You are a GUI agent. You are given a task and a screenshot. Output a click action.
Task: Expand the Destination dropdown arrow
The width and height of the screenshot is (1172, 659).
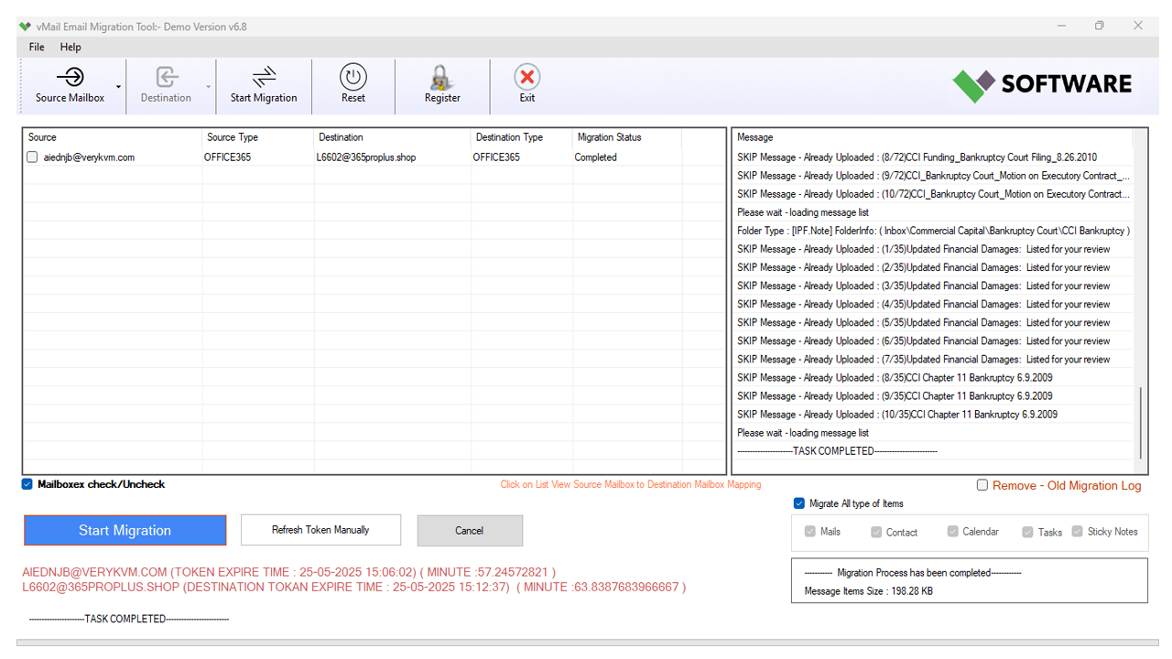[x=209, y=87]
